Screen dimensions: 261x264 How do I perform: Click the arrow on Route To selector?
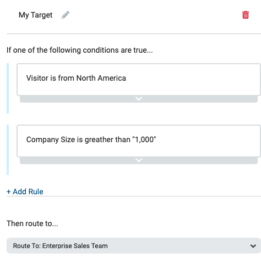253,246
